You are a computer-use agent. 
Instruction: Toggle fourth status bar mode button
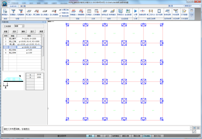pos(116,136)
